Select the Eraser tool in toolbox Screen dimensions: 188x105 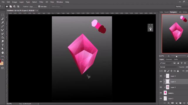pyautogui.click(x=3, y=26)
